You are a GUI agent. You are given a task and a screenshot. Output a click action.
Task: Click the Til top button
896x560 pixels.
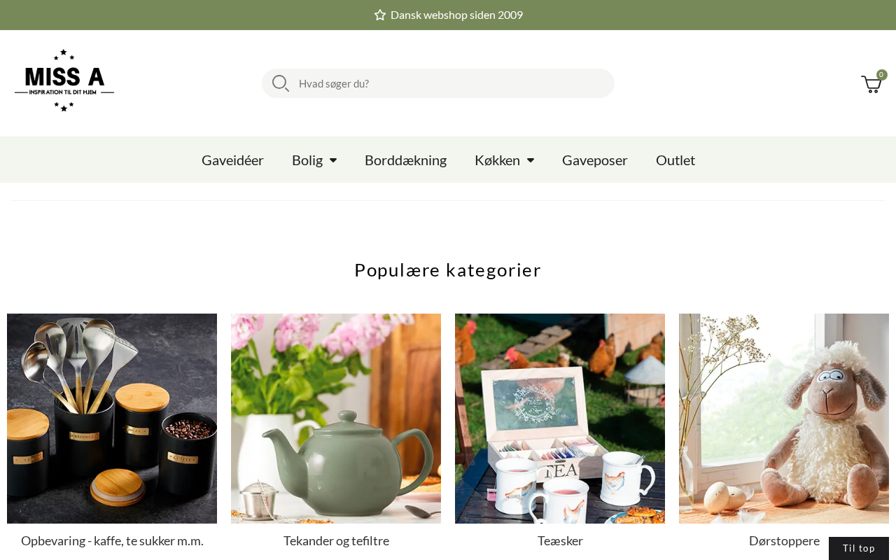pos(859,548)
